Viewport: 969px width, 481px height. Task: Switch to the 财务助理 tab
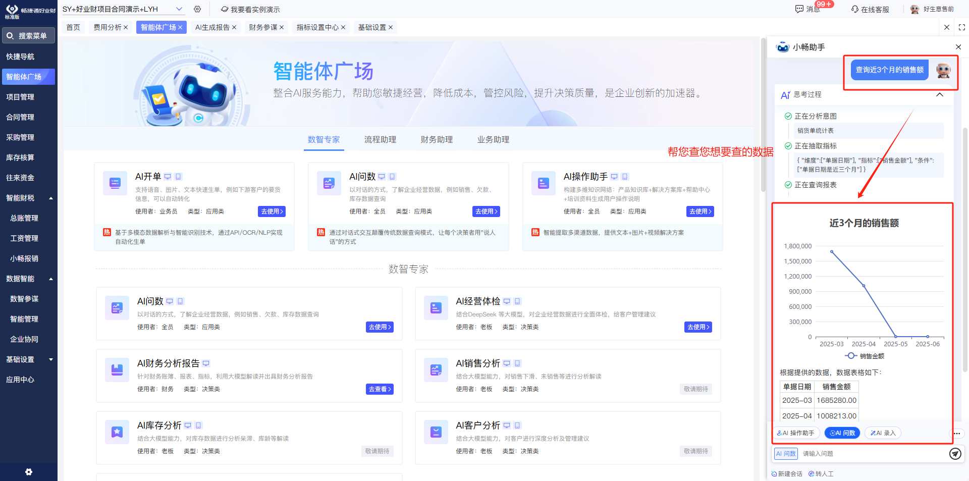pos(436,139)
